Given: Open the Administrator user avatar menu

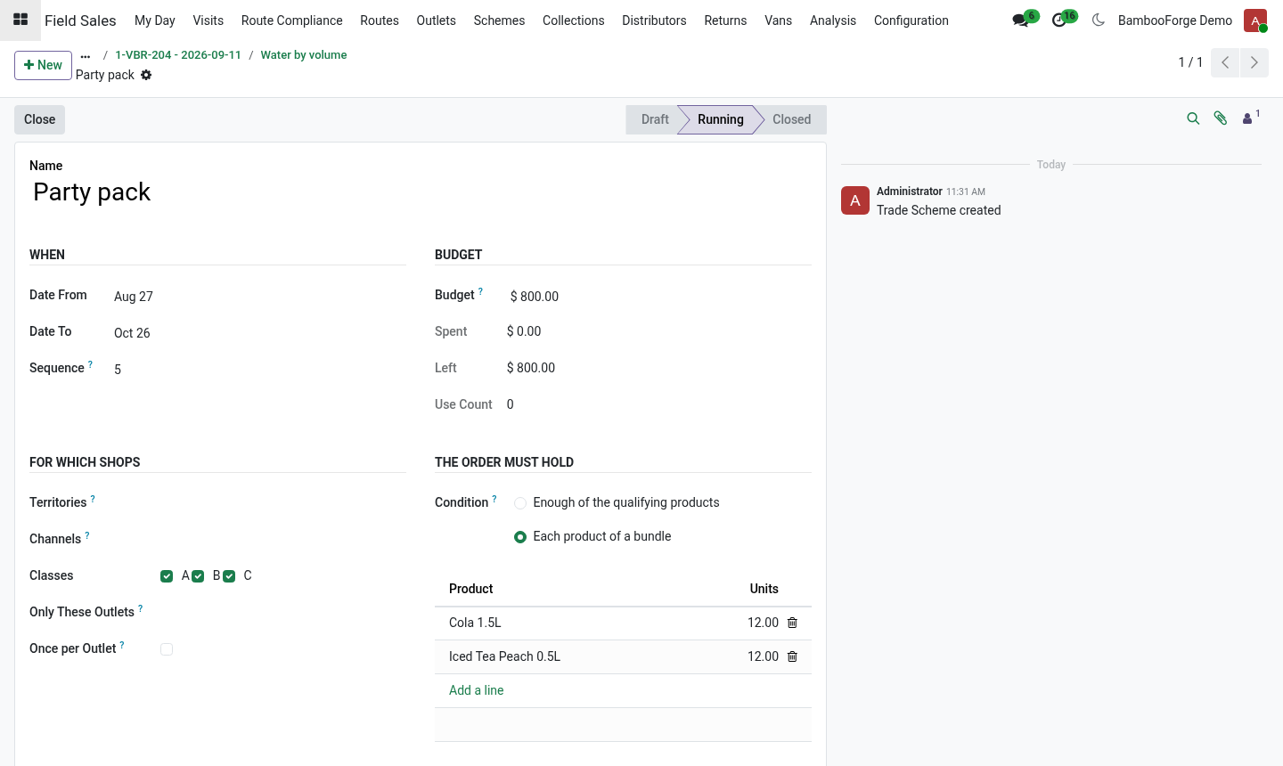Looking at the screenshot, I should coord(1255,20).
